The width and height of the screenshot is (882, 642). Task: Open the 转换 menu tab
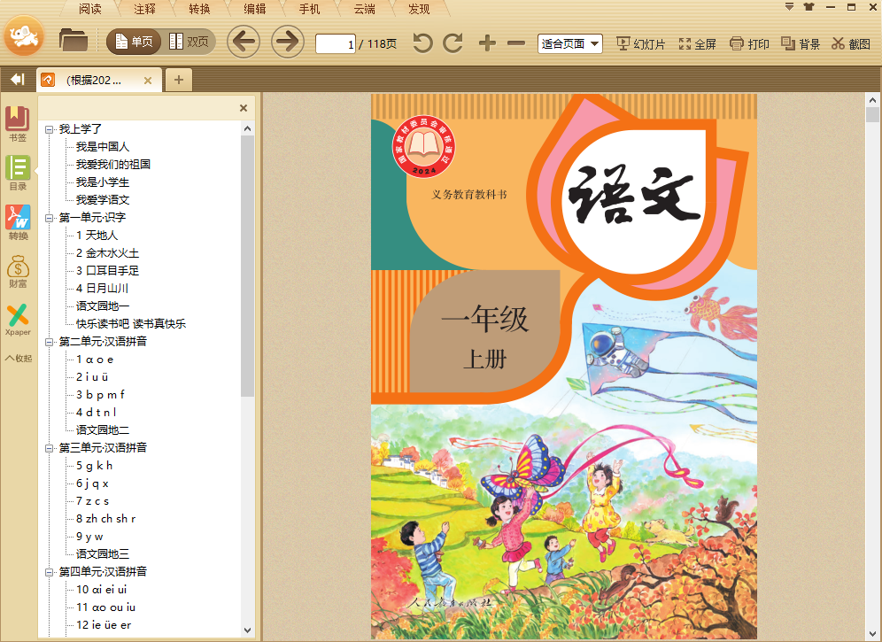pyautogui.click(x=199, y=9)
